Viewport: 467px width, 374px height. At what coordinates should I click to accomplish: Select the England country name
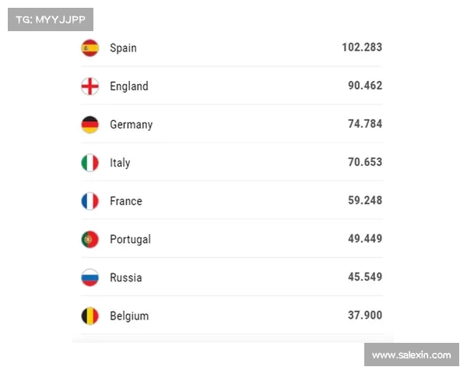click(x=128, y=86)
